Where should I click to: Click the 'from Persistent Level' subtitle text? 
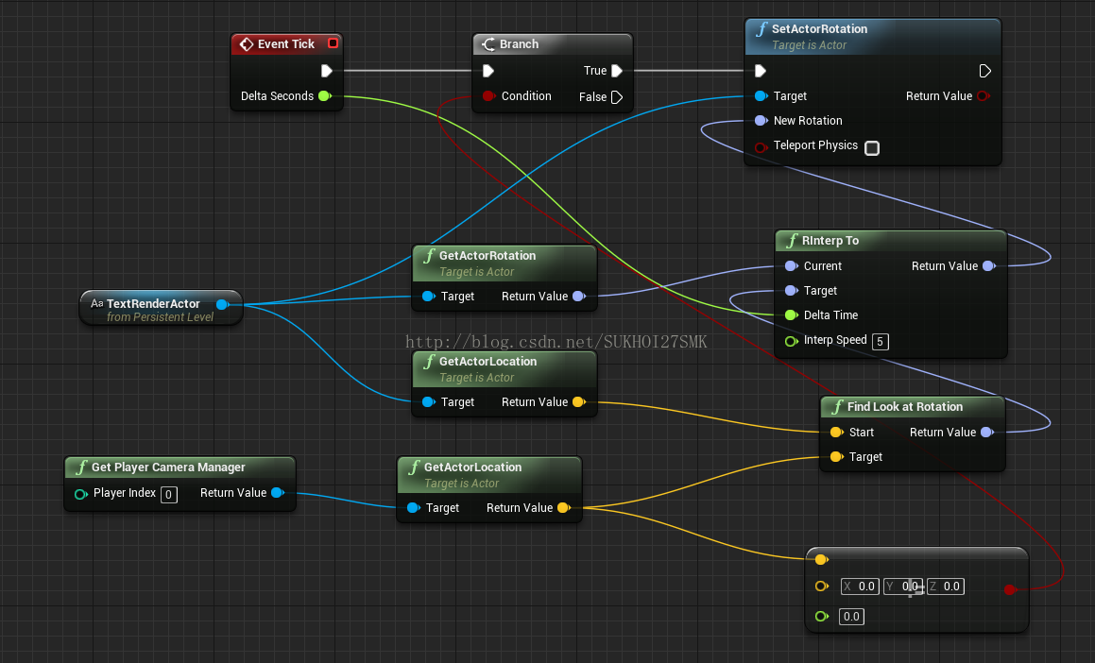[160, 317]
